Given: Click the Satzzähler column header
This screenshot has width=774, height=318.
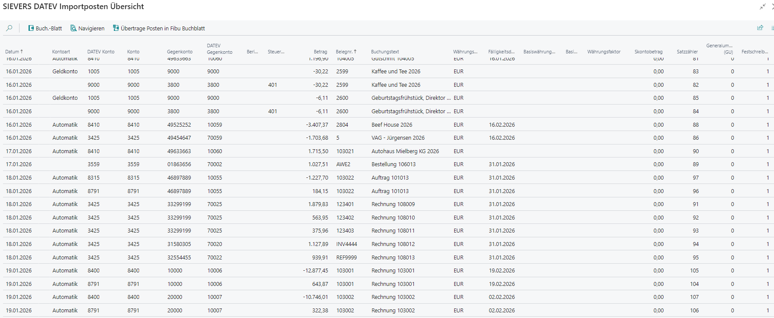Looking at the screenshot, I should click(x=687, y=52).
